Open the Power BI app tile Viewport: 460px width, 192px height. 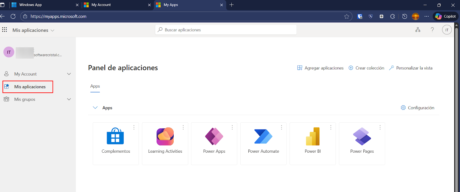(313, 143)
